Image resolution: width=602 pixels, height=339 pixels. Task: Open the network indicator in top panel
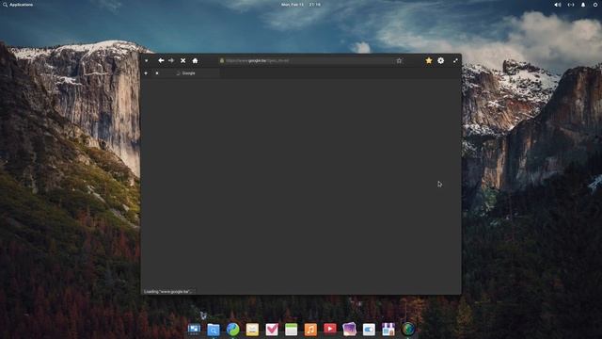coord(571,5)
